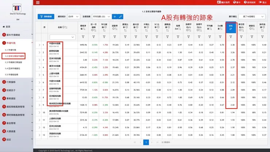Click the 繁中 language link

point(237,2)
